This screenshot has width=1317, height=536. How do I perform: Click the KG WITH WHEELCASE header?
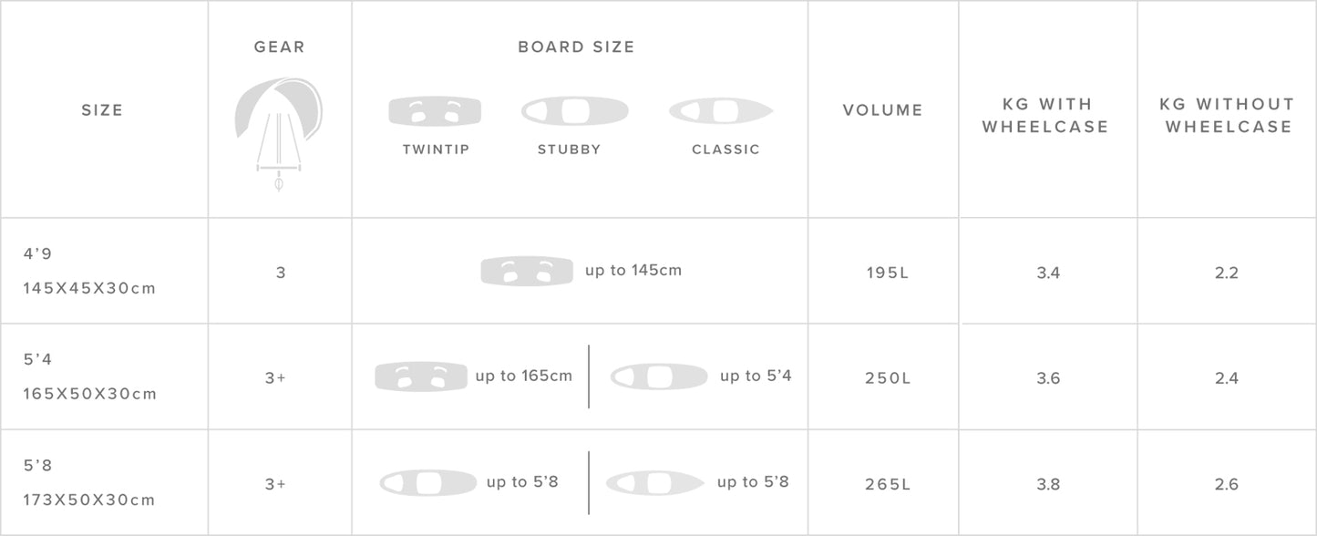1044,116
